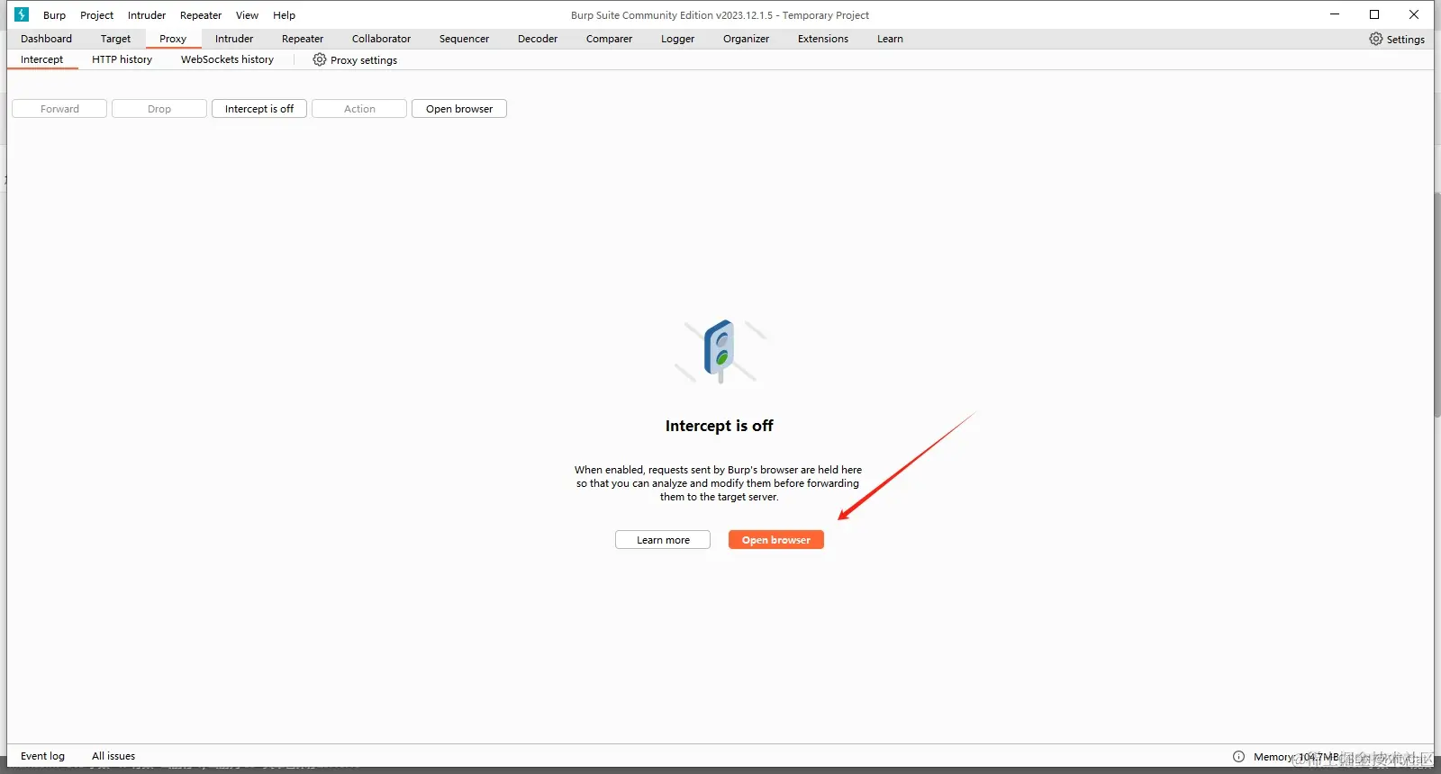This screenshot has width=1441, height=774.
Task: Switch to the Logger tab
Action: [677, 39]
